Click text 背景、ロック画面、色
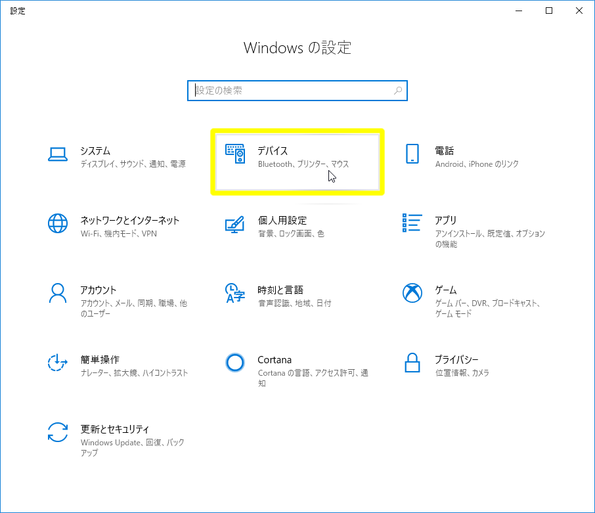Image resolution: width=595 pixels, height=513 pixels. pos(292,234)
